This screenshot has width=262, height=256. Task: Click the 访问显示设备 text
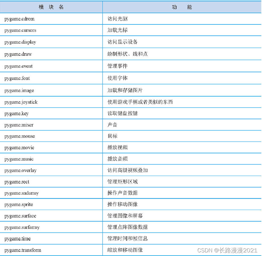pos(122,42)
